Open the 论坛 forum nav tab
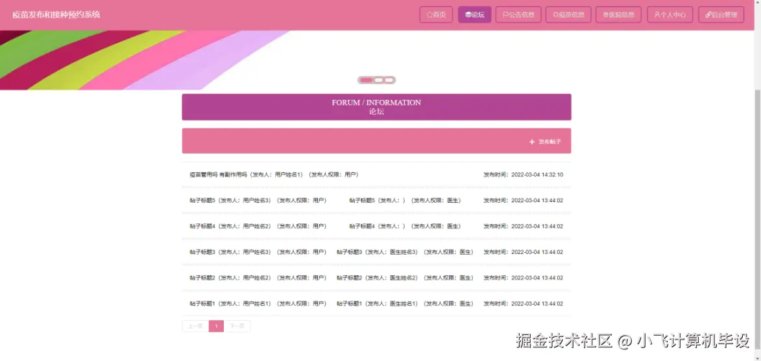This screenshot has width=761, height=361. pos(475,14)
